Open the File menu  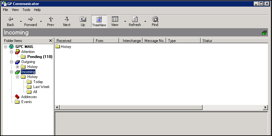(x=5, y=10)
